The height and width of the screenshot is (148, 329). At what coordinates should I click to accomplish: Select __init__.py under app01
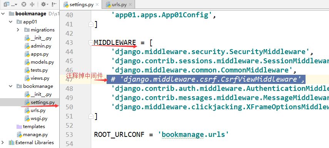coord(41,38)
